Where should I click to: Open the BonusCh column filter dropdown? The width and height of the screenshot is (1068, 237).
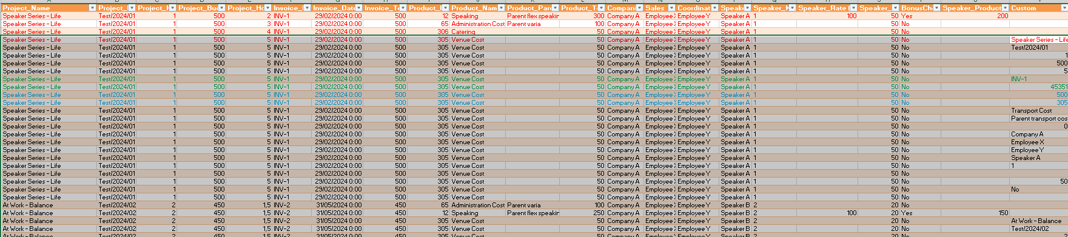coord(937,8)
